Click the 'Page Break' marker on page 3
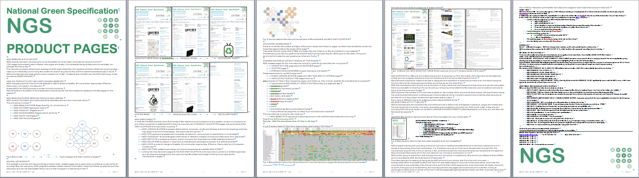The image size is (639, 178). 279,165
